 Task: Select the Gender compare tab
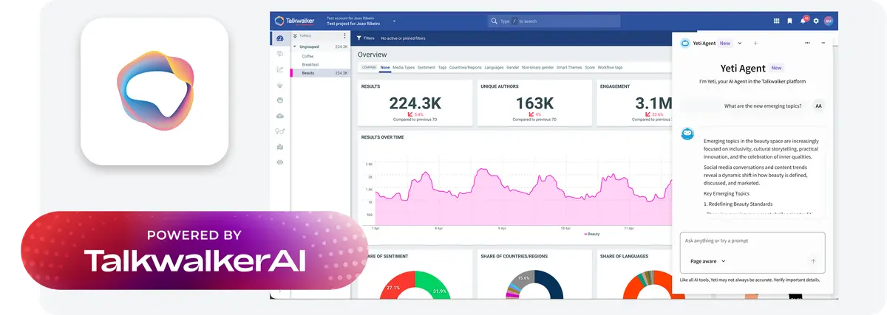512,67
